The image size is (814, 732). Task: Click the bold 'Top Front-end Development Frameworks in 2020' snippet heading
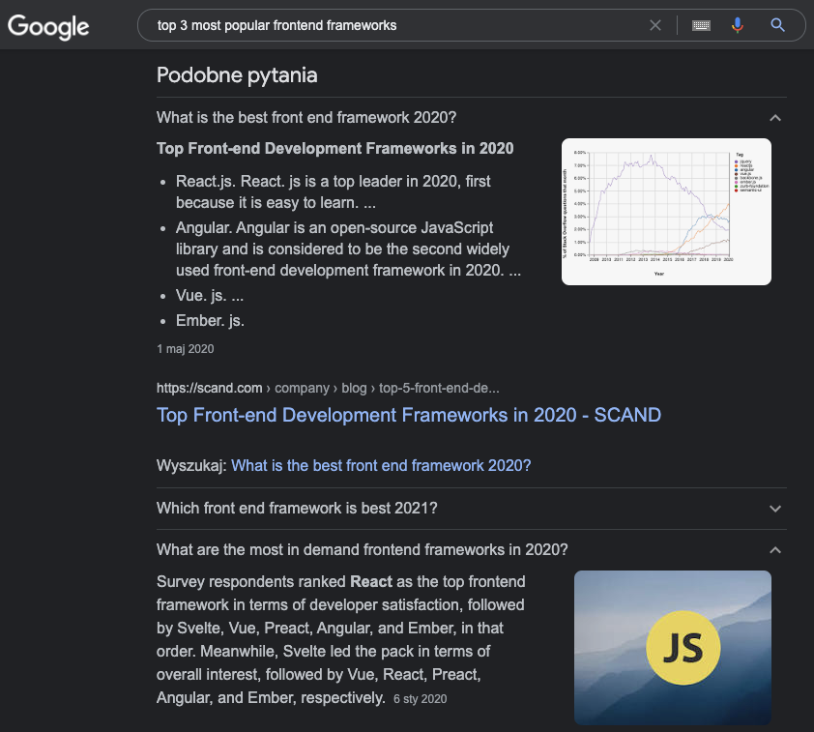pos(334,149)
